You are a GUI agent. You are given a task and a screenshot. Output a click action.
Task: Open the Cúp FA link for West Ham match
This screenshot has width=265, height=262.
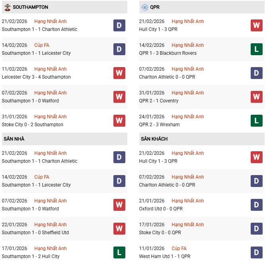[179, 249]
